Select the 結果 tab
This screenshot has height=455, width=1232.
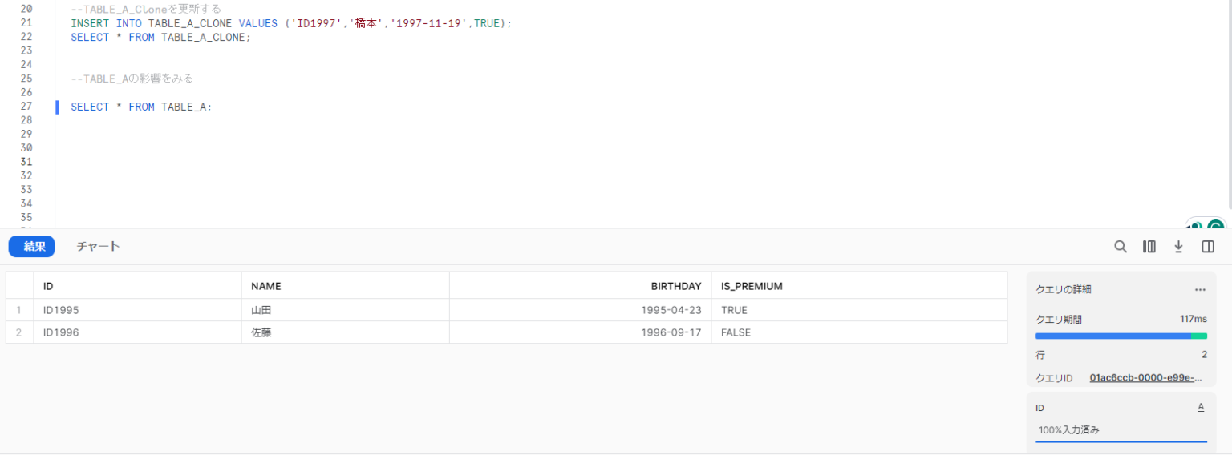click(32, 247)
